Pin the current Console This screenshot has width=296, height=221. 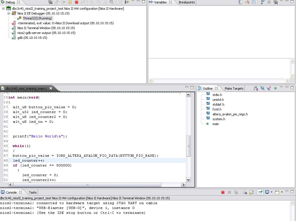(260, 192)
